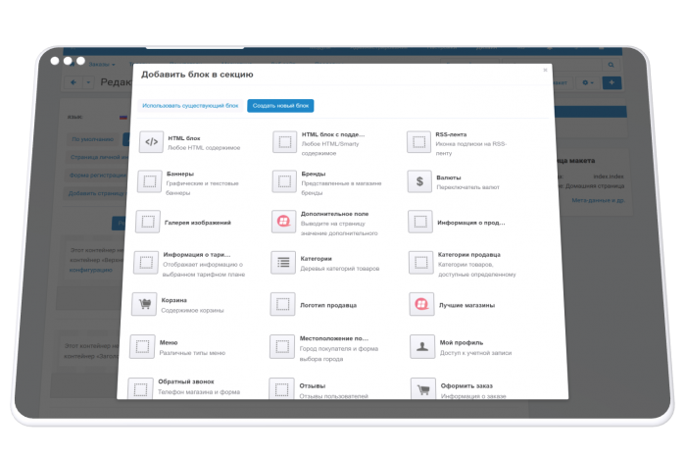Viewport: 686px width, 457px height.
Task: Open the Заказы dropdown menu in the background window
Action: (102, 65)
